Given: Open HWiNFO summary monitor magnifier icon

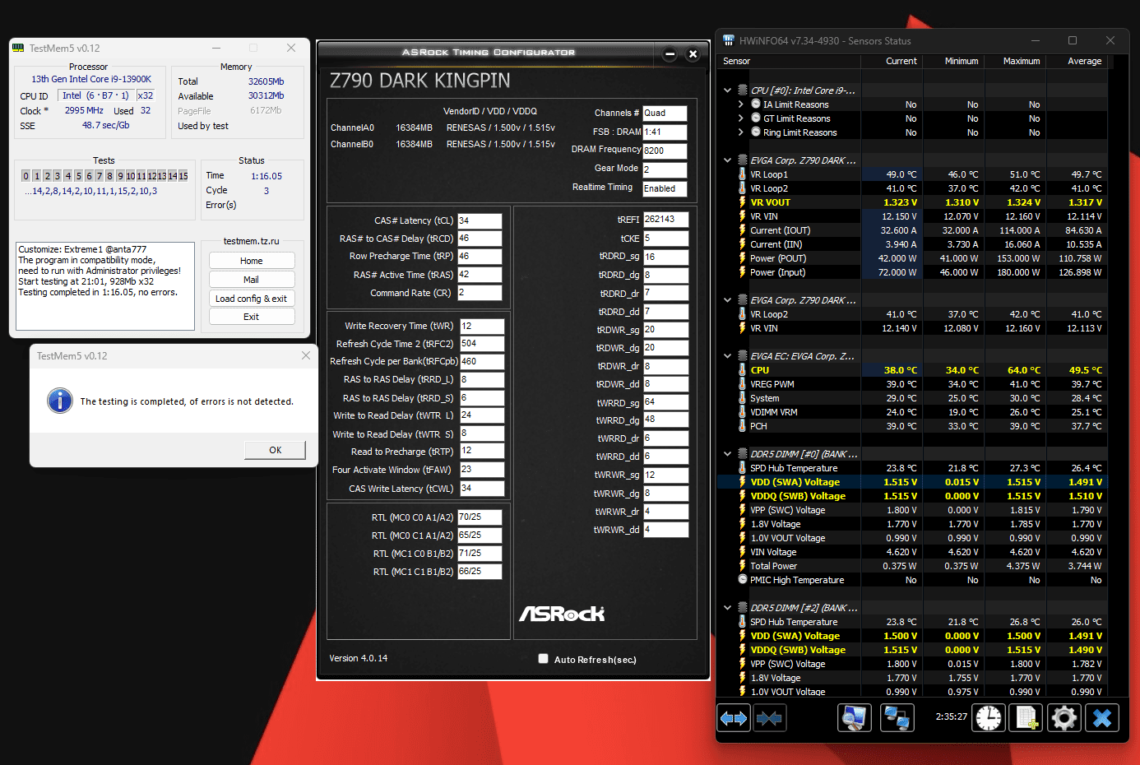Looking at the screenshot, I should click(x=855, y=718).
